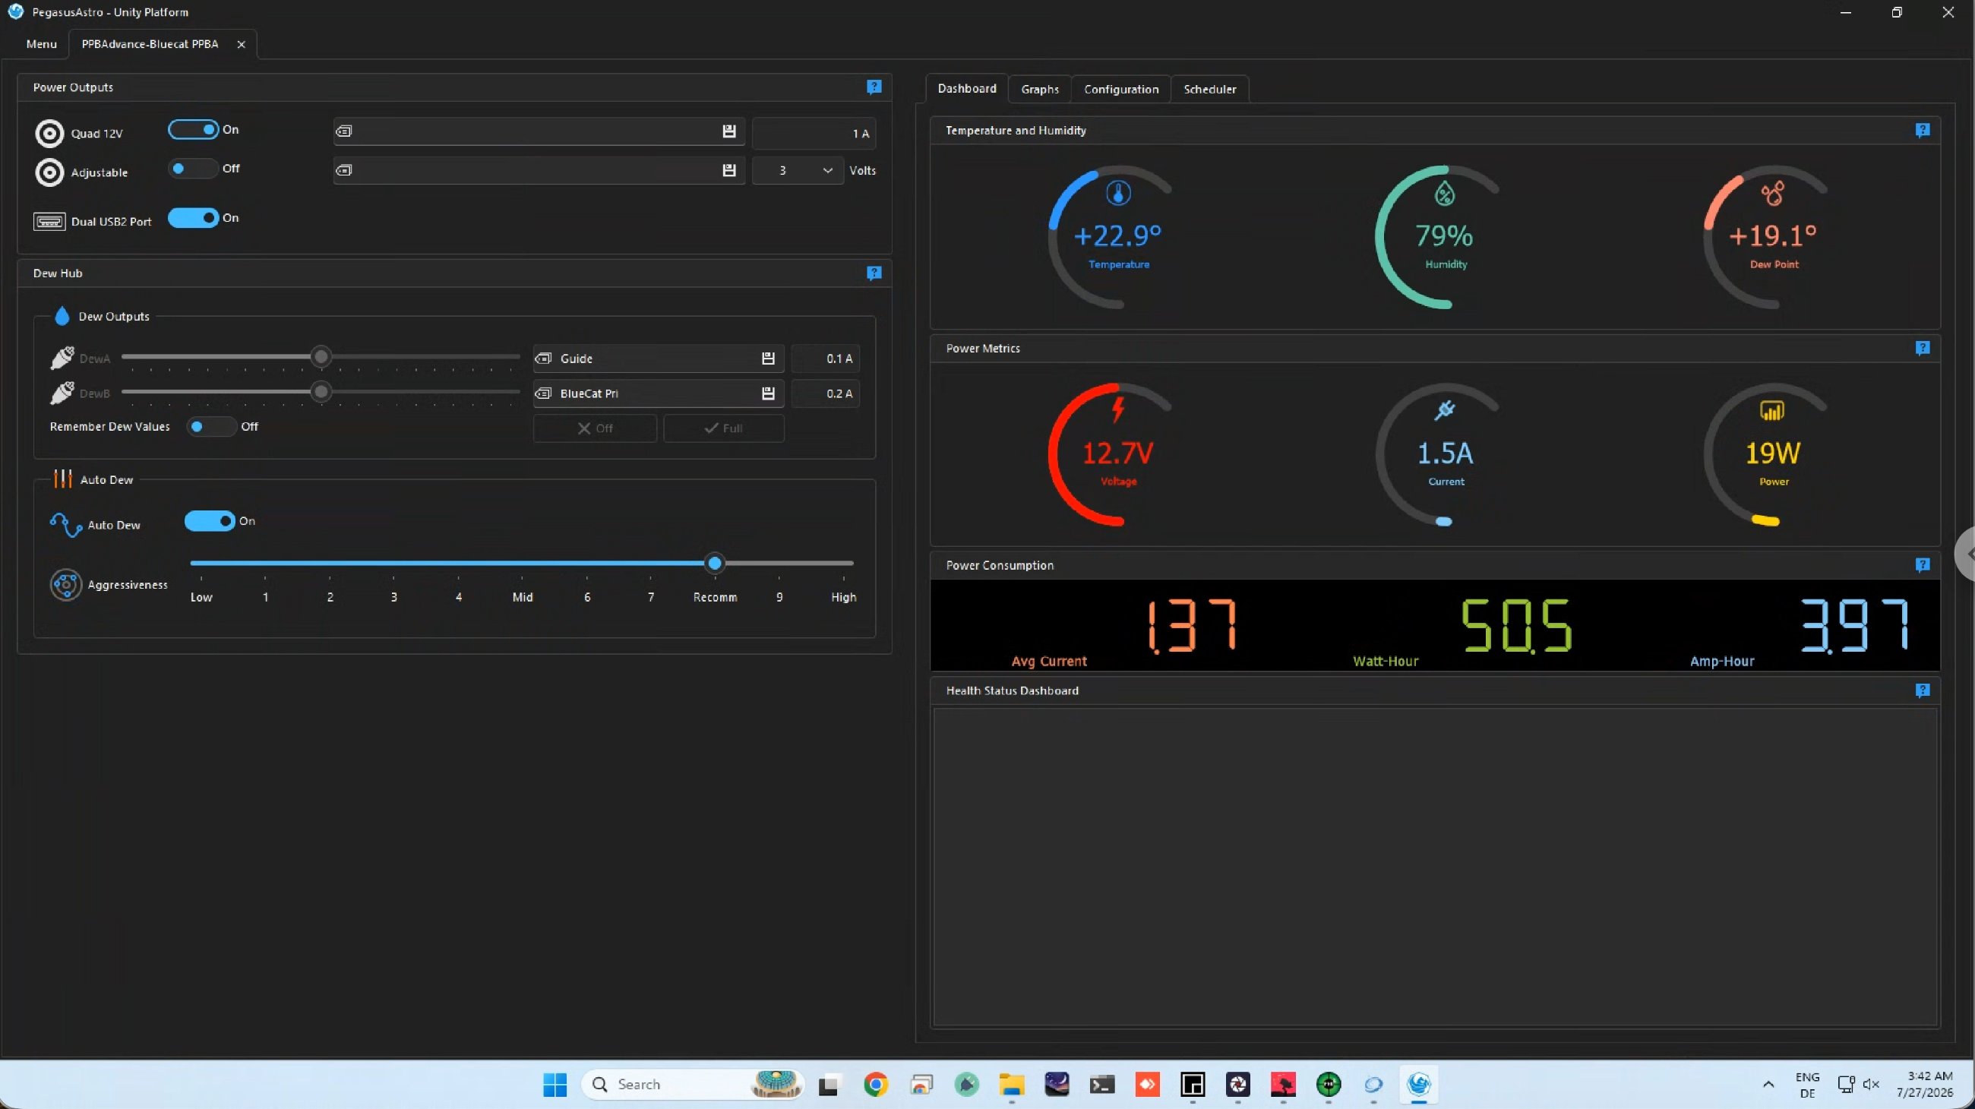This screenshot has width=1975, height=1109.
Task: Click the Avg Current 1.37 readout
Action: click(1191, 627)
